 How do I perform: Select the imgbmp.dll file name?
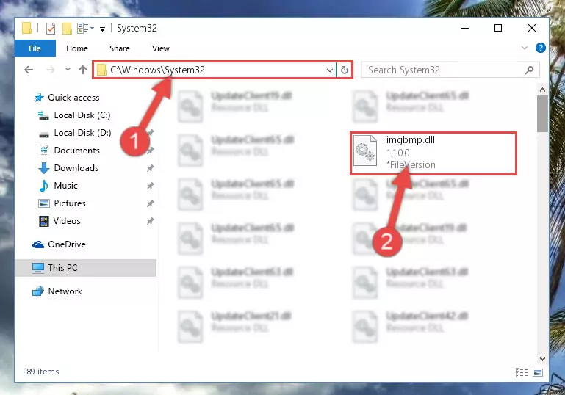pyautogui.click(x=411, y=140)
